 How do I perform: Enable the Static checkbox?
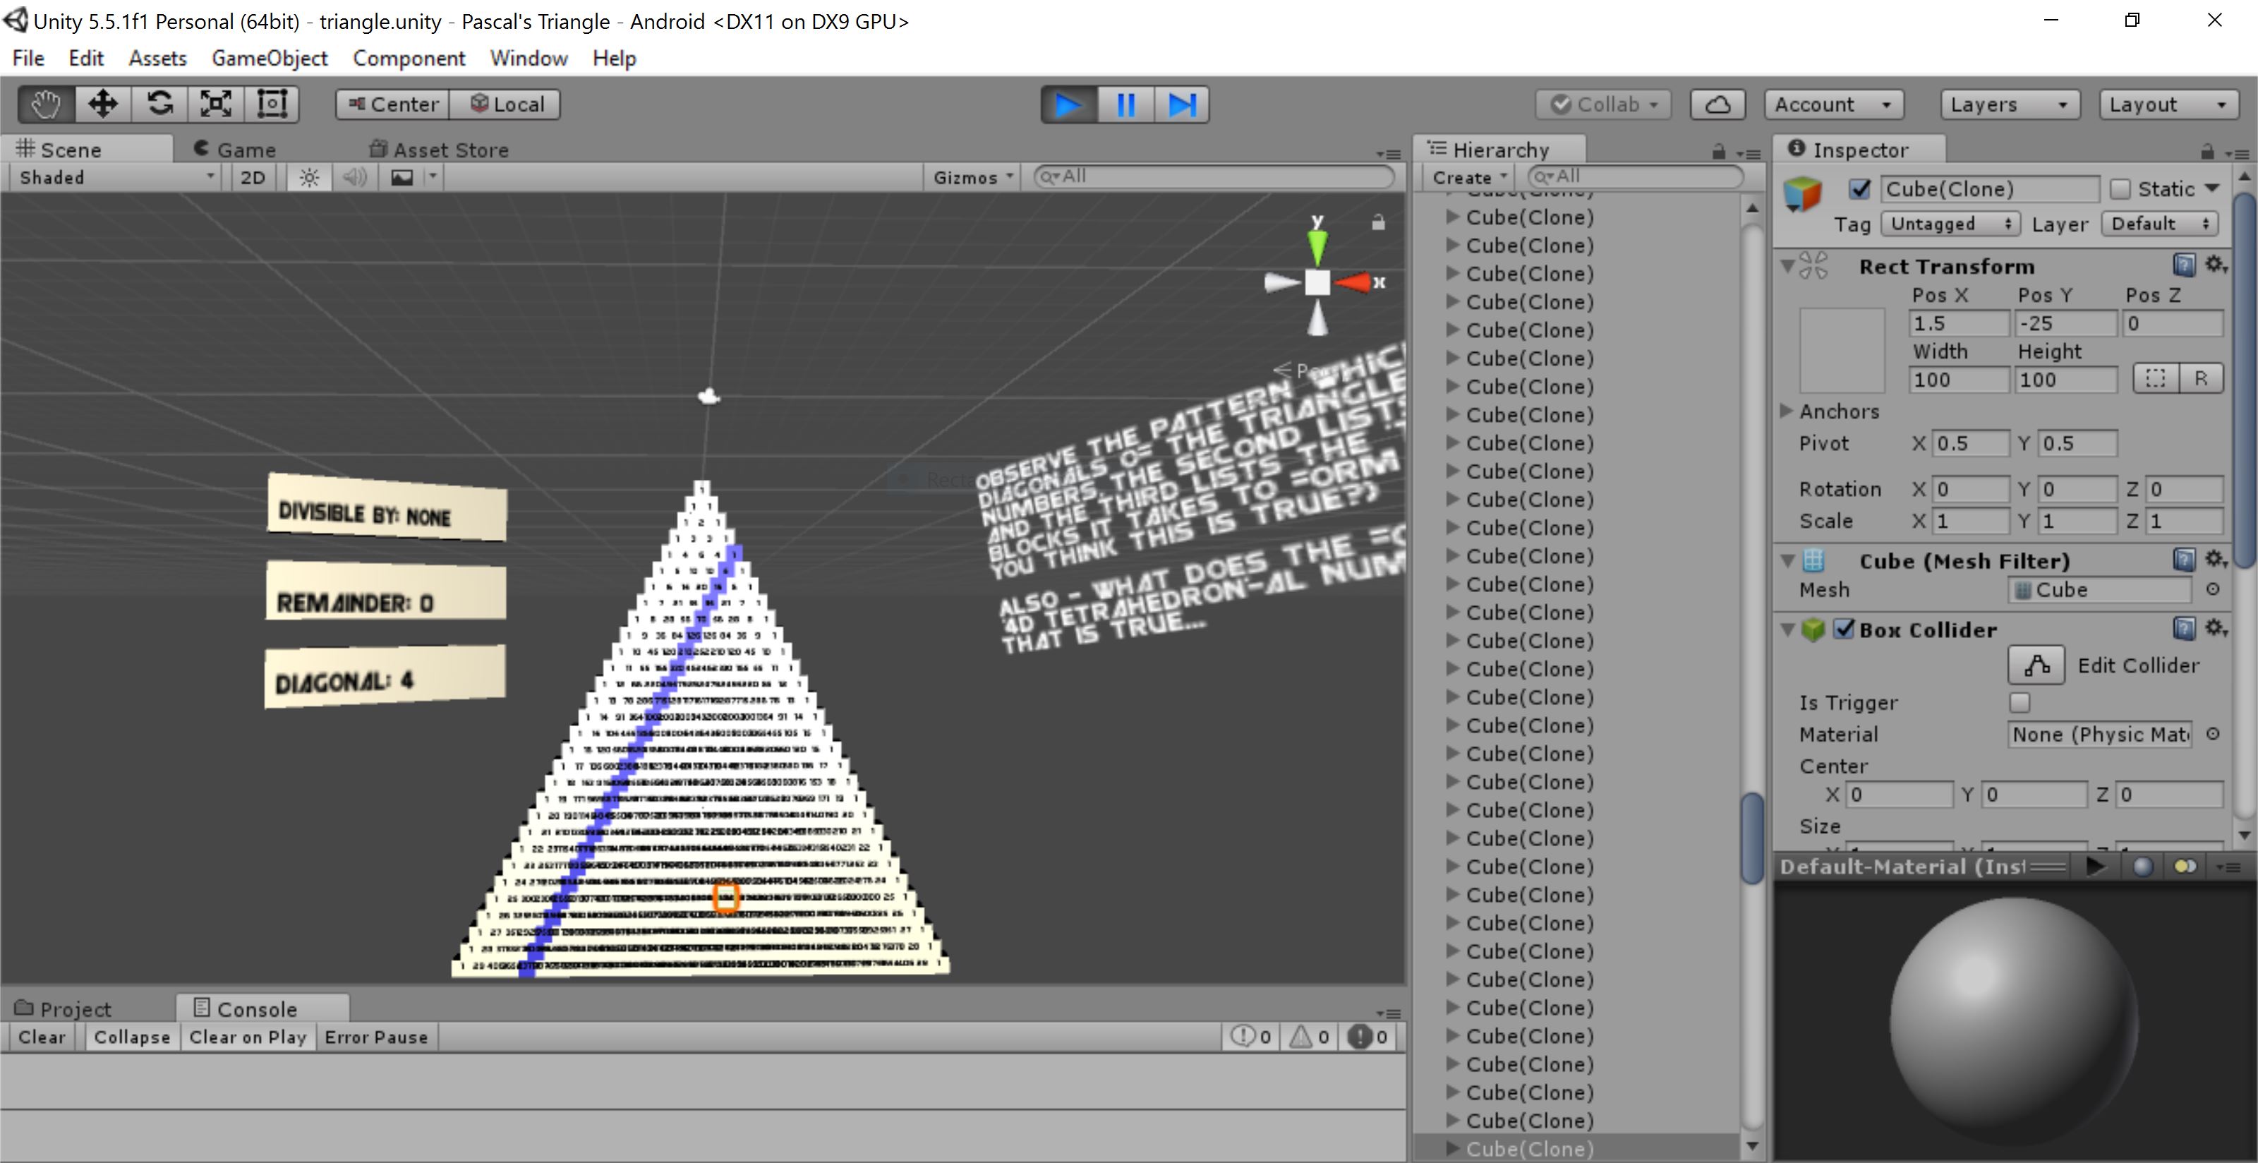(2120, 189)
